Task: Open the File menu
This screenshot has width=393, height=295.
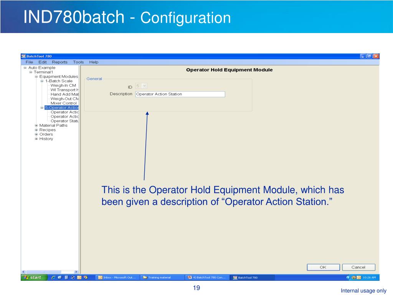Action: coord(29,62)
